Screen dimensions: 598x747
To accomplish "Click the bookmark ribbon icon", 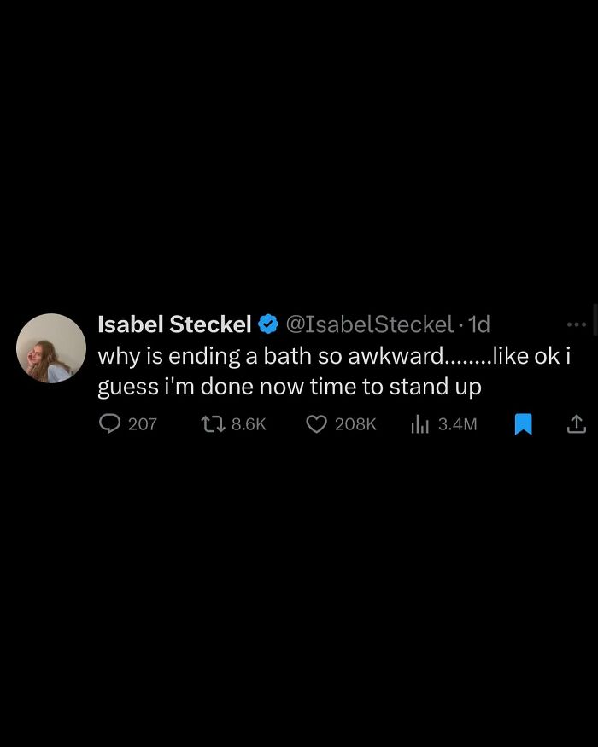I will pos(524,424).
